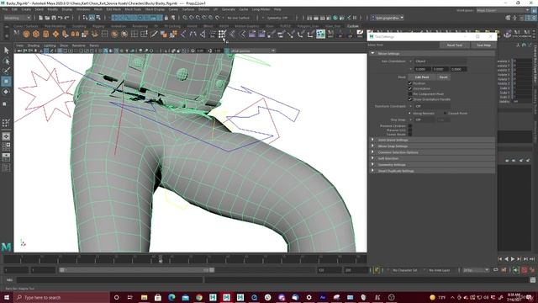Viewport: 538px width, 303px height.
Task: Enable the Preserve UVs checkbox
Action: pyautogui.click(x=410, y=130)
